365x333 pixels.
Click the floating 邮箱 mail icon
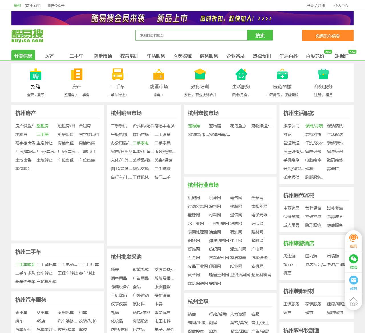point(353,280)
